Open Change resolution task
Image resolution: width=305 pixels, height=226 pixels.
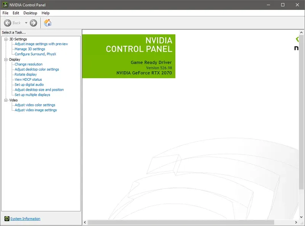29,64
